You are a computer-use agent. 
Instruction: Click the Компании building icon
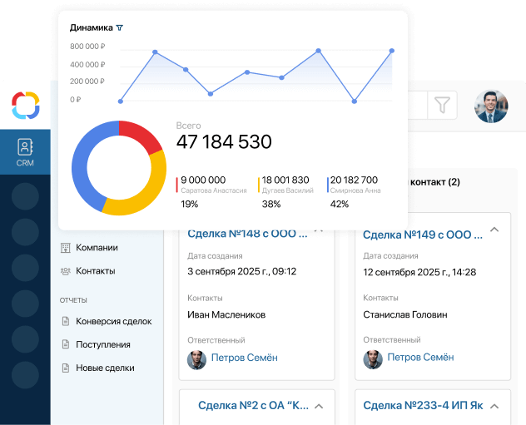(66, 247)
